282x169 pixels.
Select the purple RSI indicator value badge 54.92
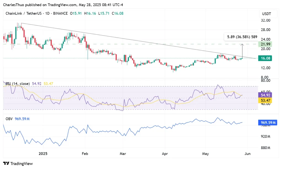pyautogui.click(x=265, y=95)
